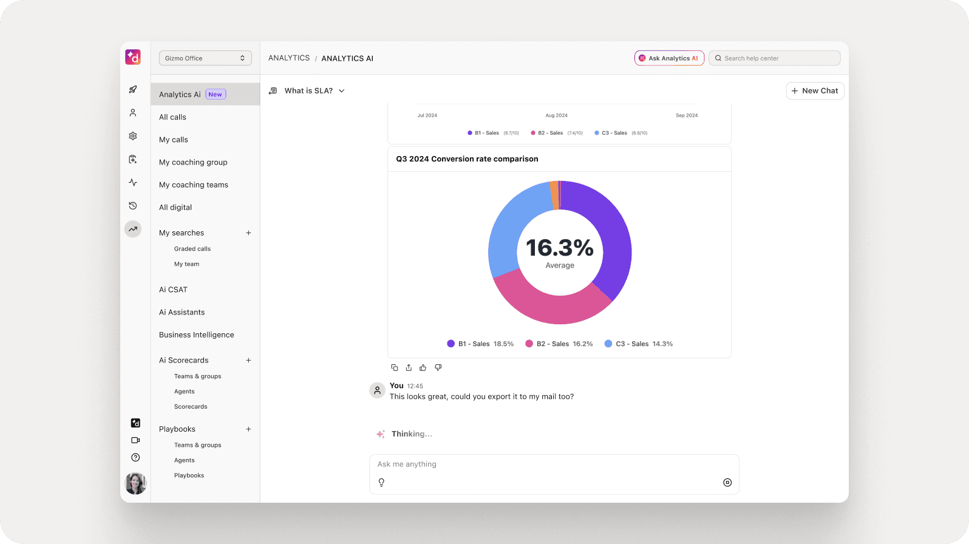Click the rocket icon in left rail
The width and height of the screenshot is (969, 544).
133,90
